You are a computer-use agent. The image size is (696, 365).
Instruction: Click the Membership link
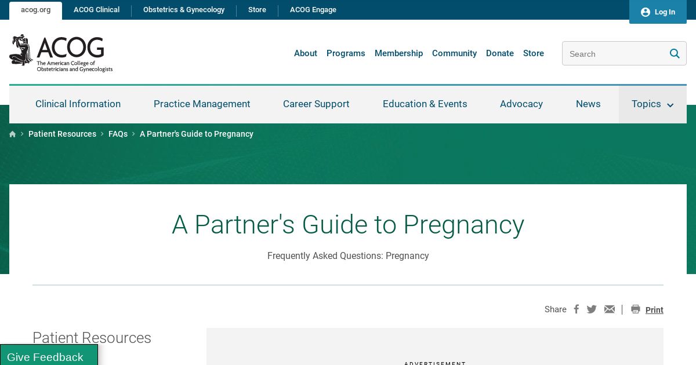pos(398,53)
